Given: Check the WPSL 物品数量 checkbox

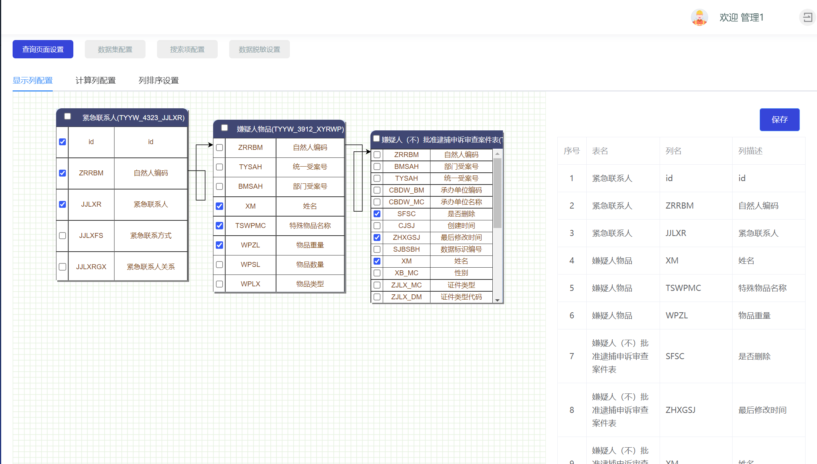Looking at the screenshot, I should pos(220,265).
